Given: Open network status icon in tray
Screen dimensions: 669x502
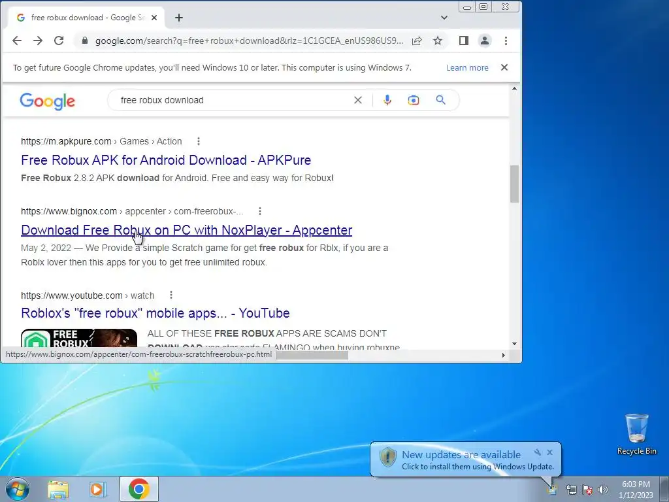Looking at the screenshot, I should [x=571, y=490].
